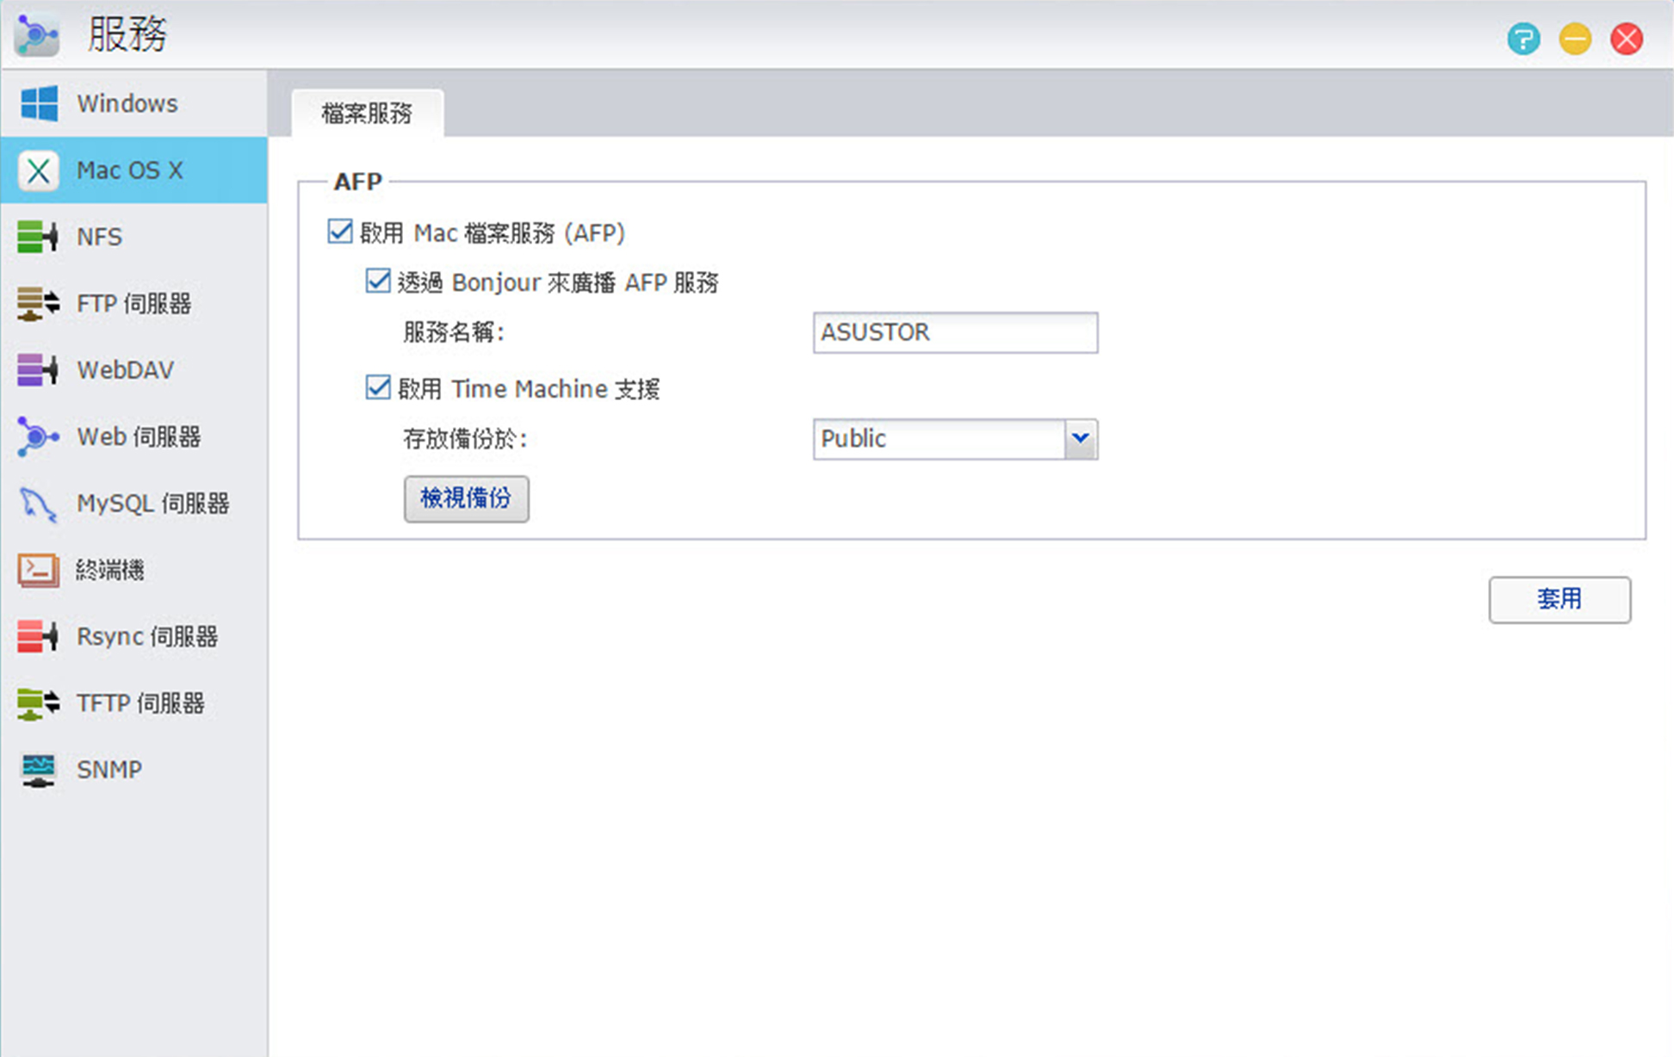Click 檢視備份 to view backups
The height and width of the screenshot is (1057, 1674).
(x=467, y=497)
